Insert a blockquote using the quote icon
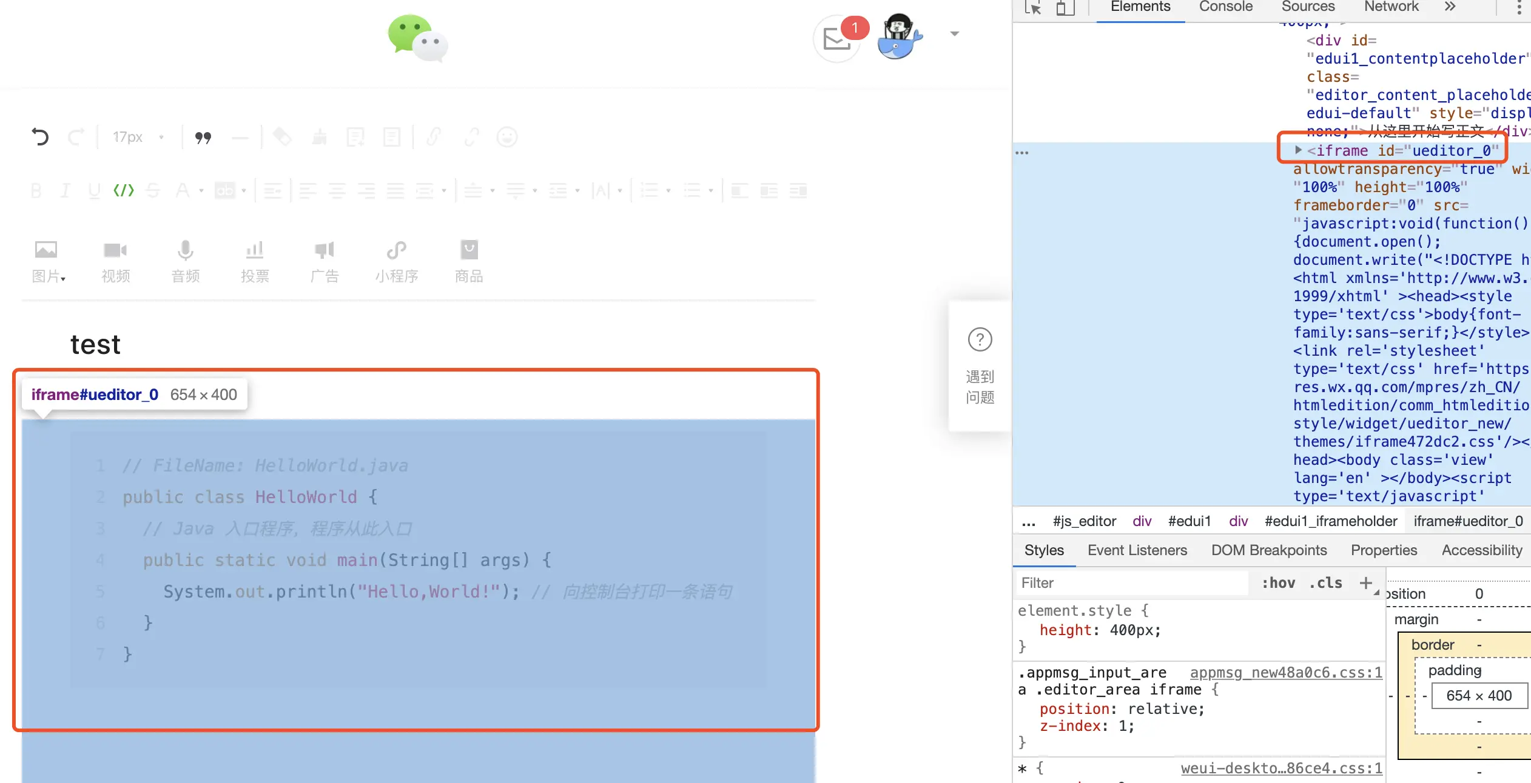This screenshot has width=1531, height=783. tap(203, 137)
